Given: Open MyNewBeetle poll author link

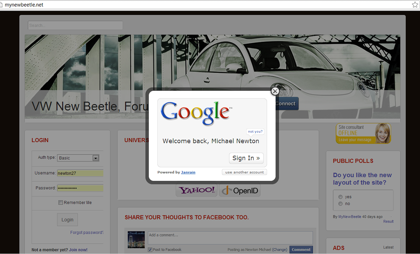Looking at the screenshot, I should pyautogui.click(x=350, y=217).
